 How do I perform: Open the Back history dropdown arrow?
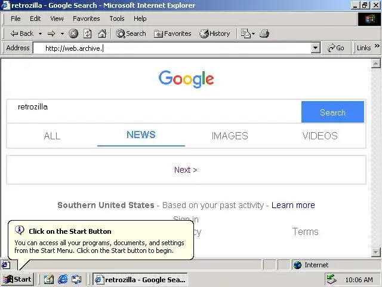click(x=40, y=33)
